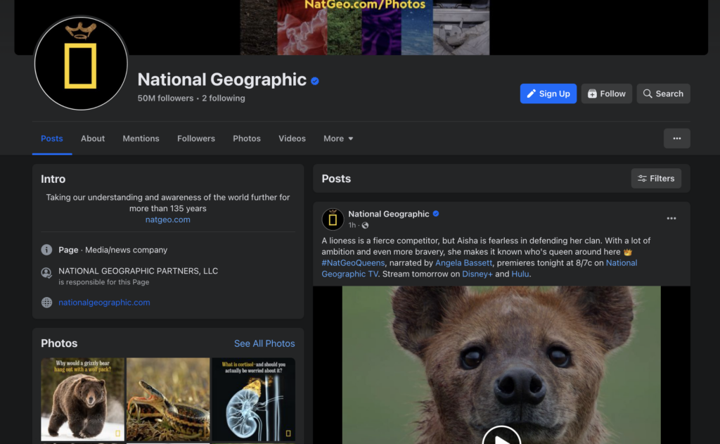Open the three-dot page options menu

point(676,139)
